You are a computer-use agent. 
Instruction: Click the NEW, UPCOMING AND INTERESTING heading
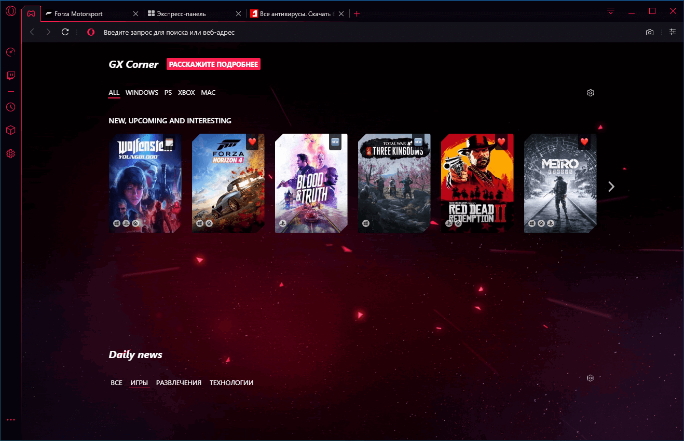[170, 121]
